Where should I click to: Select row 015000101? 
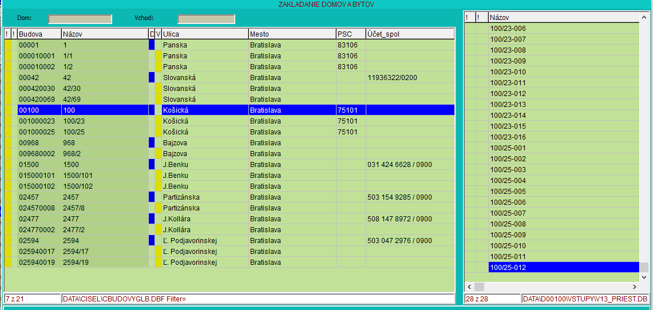tap(229, 175)
